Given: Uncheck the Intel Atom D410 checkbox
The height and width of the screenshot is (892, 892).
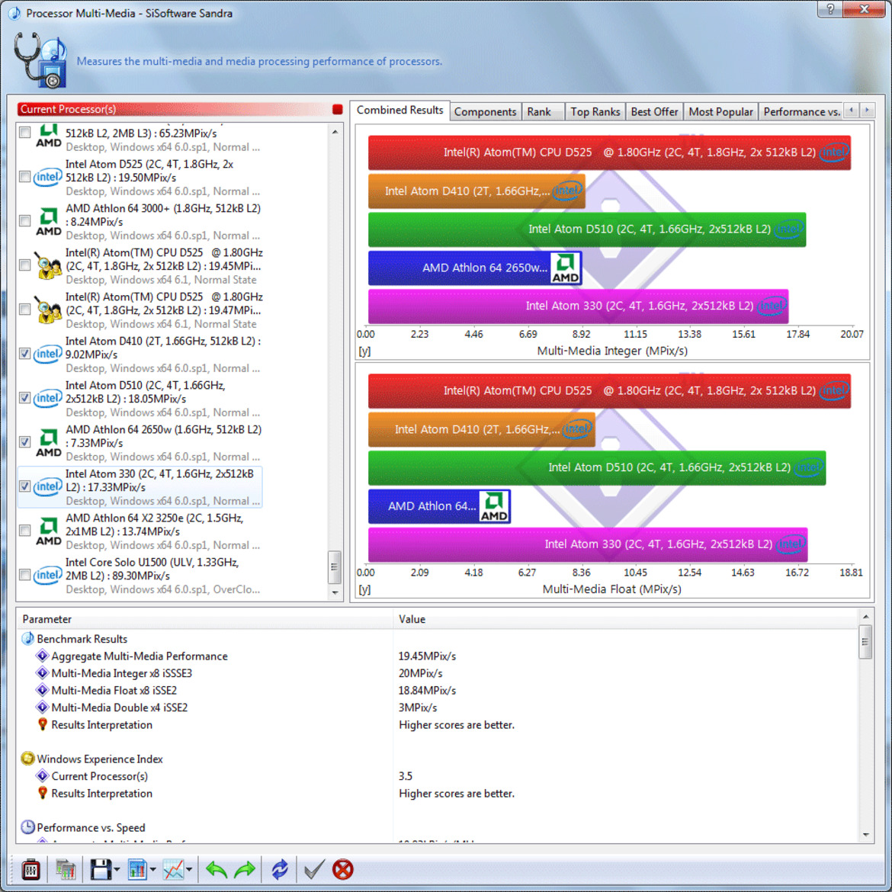Looking at the screenshot, I should [24, 353].
